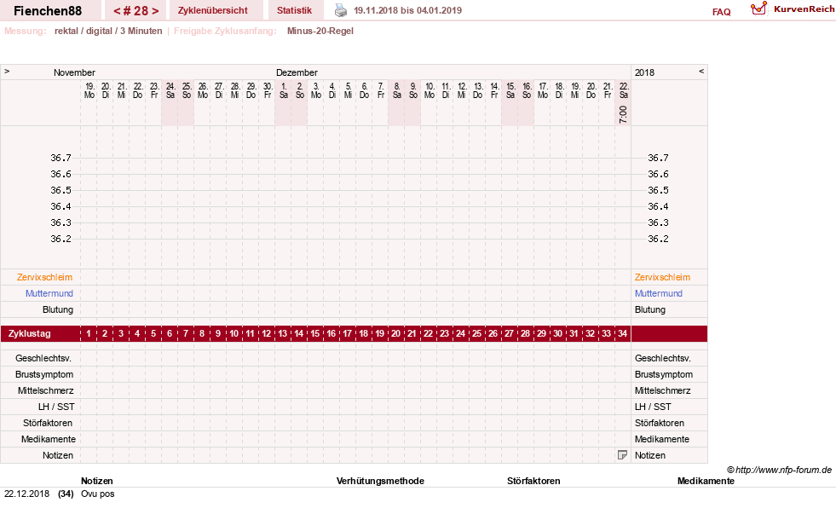Viewport: 836px width, 514px height.
Task: Click the right-pointing chevron before November
Action: click(7, 71)
